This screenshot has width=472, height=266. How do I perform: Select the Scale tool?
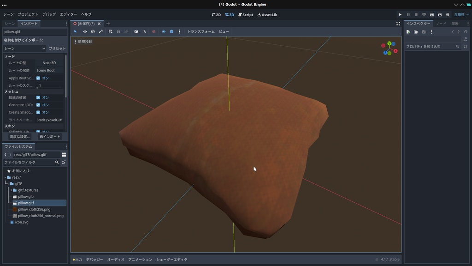(101, 31)
